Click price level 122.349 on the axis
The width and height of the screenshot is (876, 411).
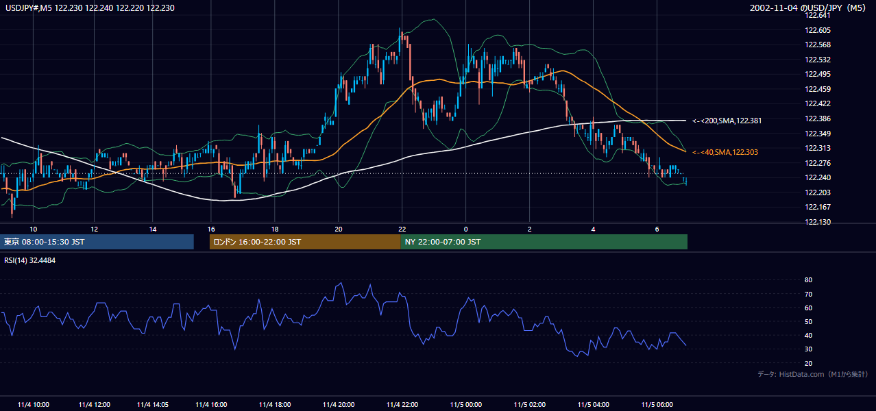pos(818,134)
